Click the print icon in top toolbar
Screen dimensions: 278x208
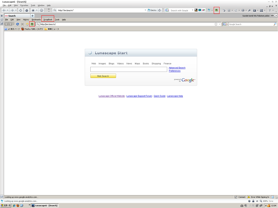click(x=243, y=10)
